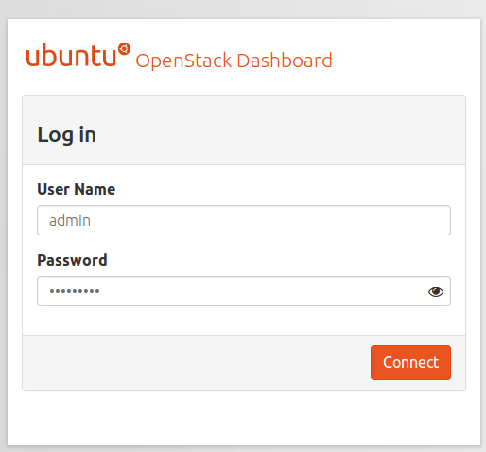Click the "OpenStack Dashboard" title text

[x=234, y=61]
